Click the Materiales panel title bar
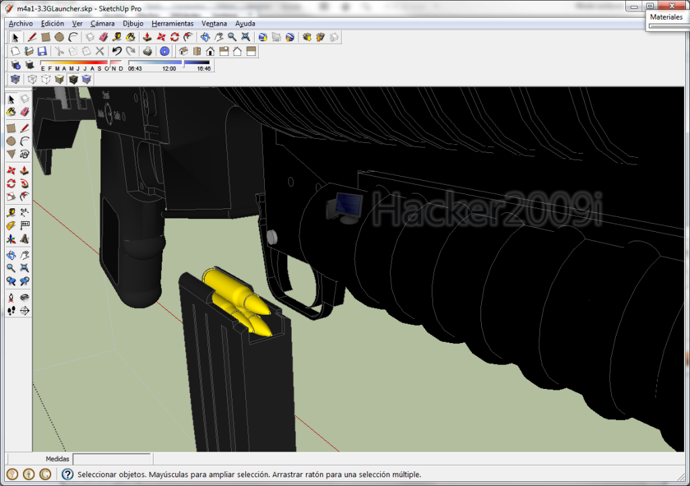Image resolution: width=690 pixels, height=486 pixels. [668, 17]
